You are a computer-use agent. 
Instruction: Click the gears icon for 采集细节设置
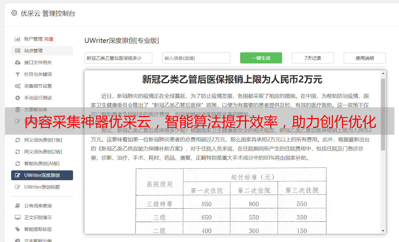(18, 86)
